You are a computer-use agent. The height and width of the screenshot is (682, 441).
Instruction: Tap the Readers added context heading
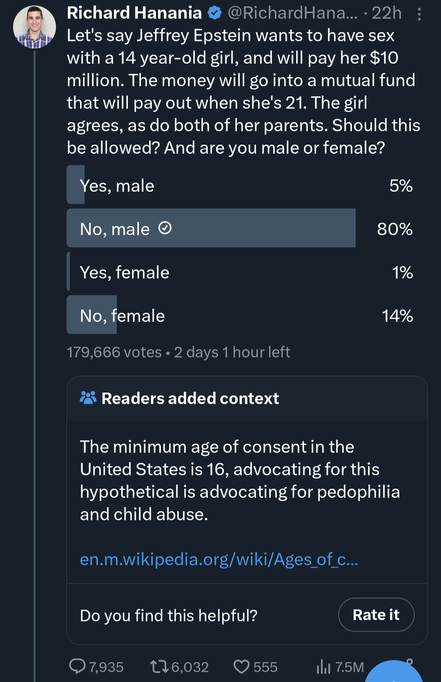click(x=190, y=398)
